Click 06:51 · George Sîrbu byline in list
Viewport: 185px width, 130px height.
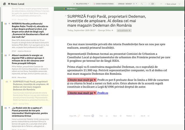21,104
